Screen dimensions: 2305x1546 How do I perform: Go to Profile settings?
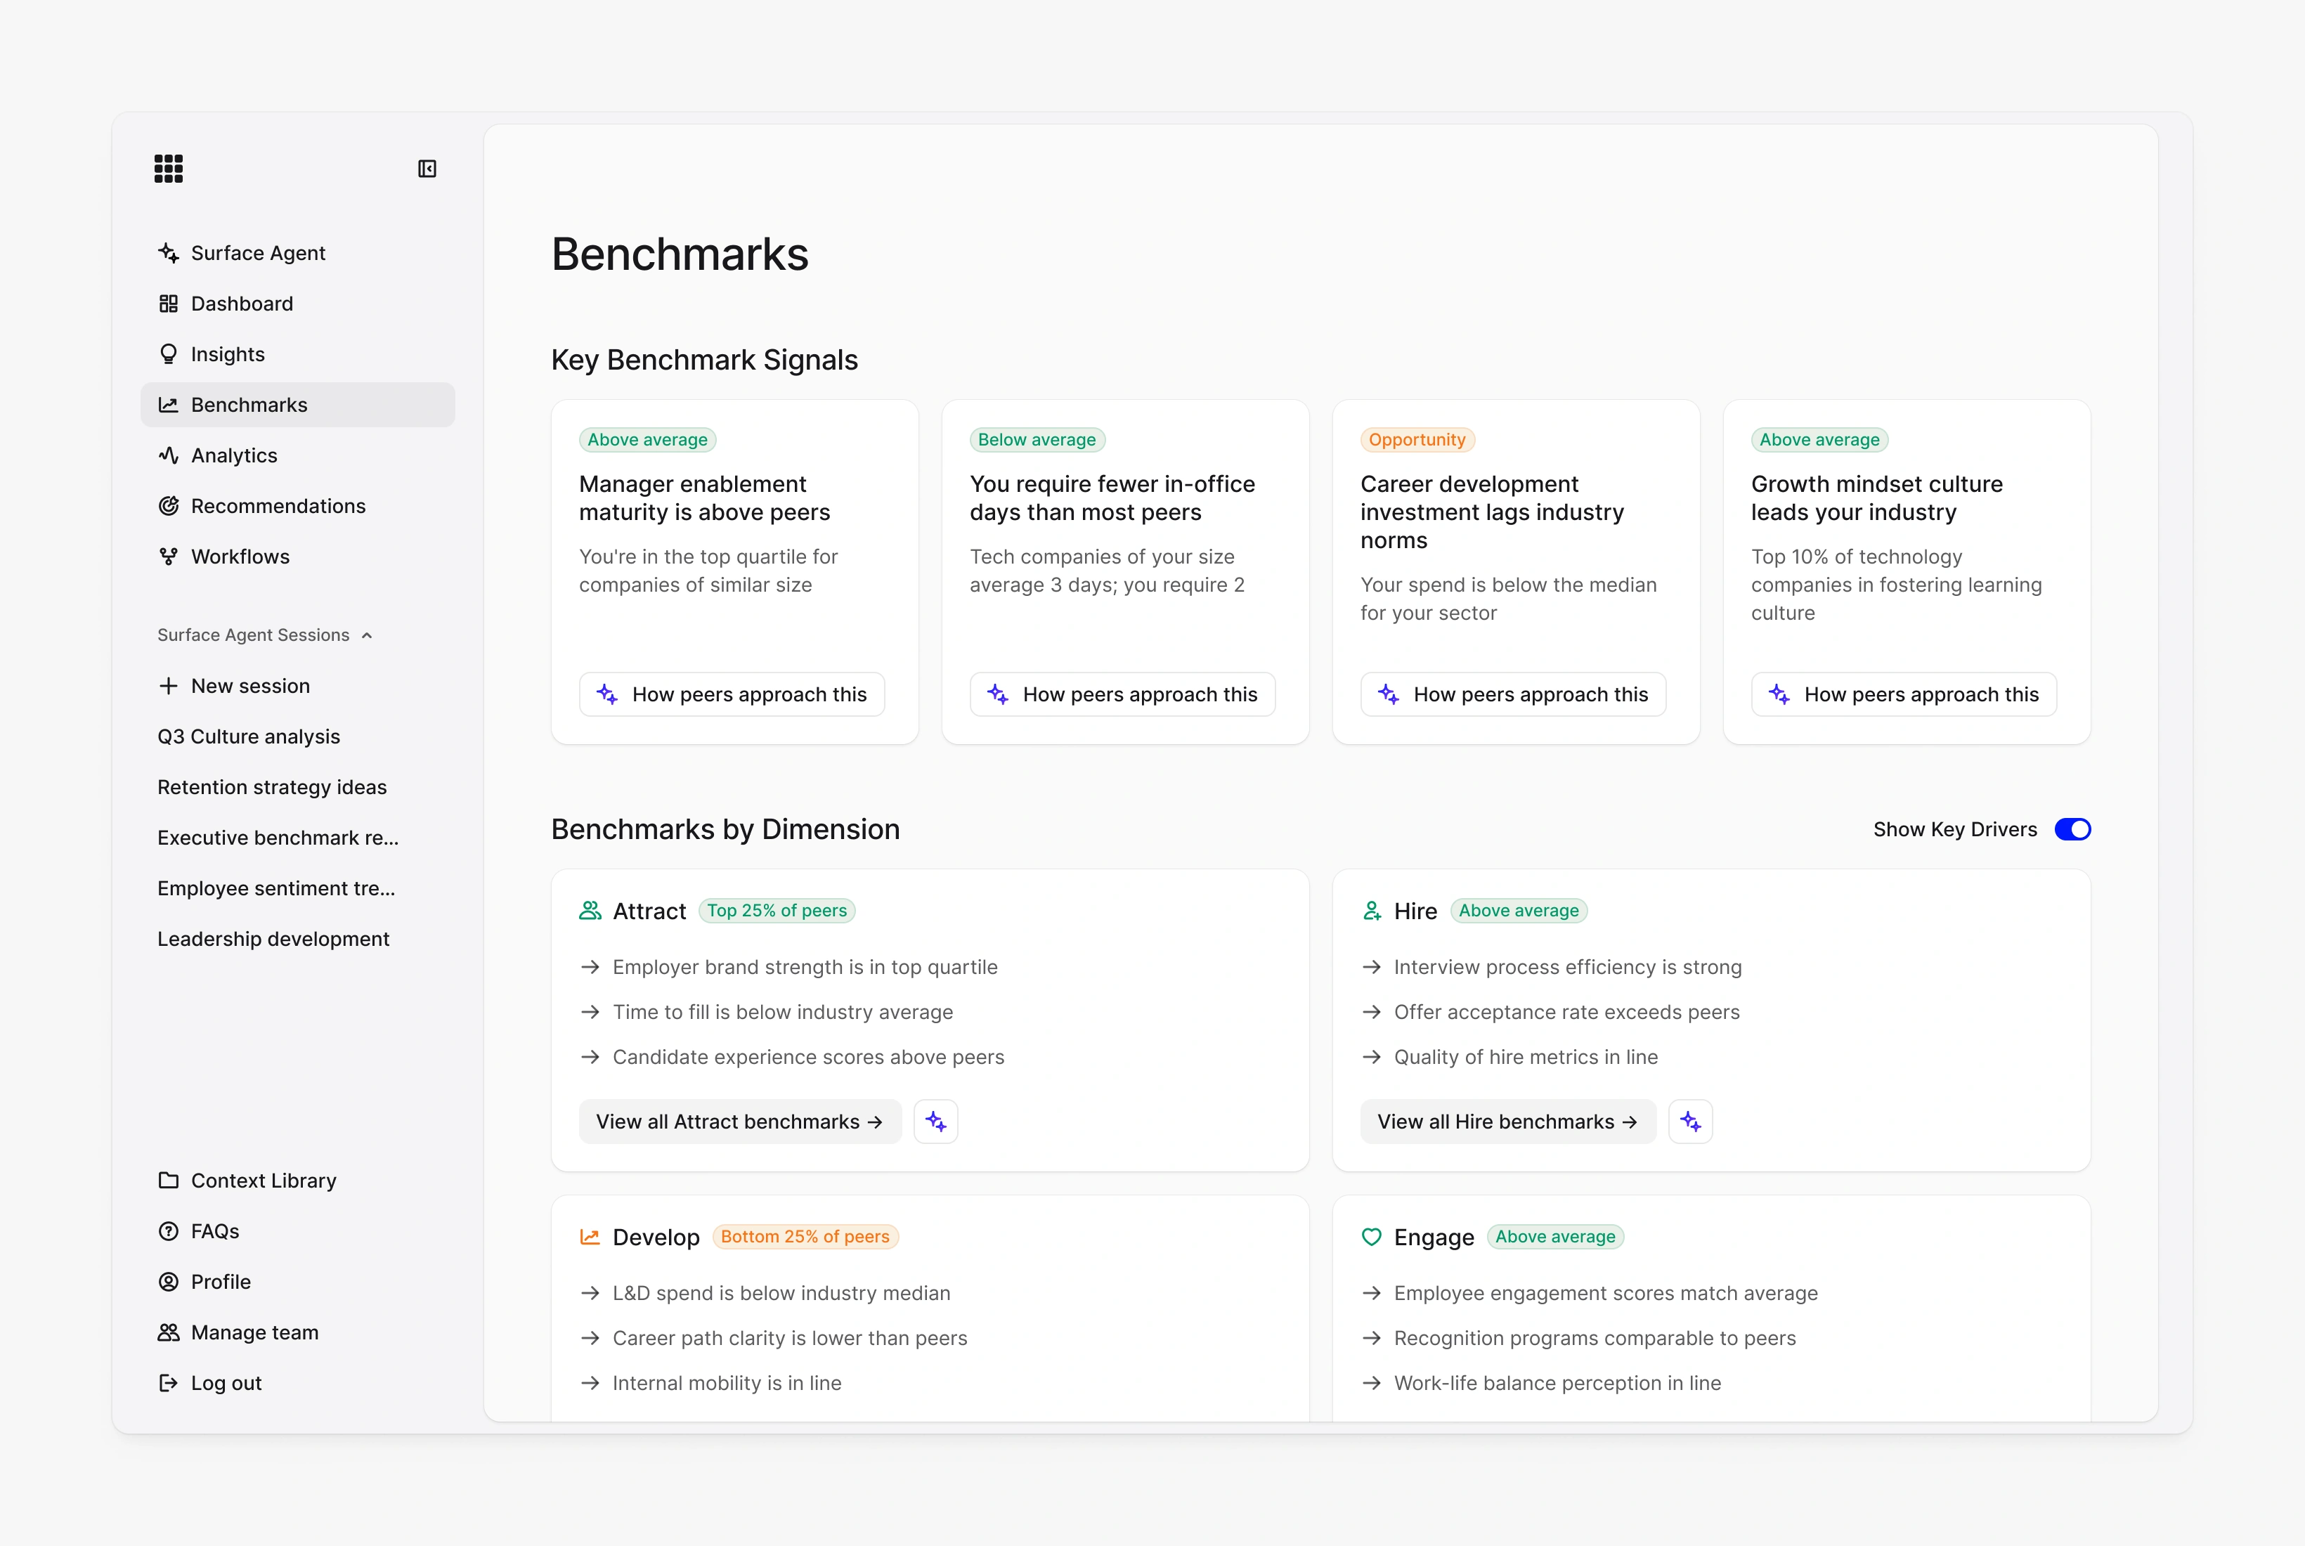(298, 1282)
